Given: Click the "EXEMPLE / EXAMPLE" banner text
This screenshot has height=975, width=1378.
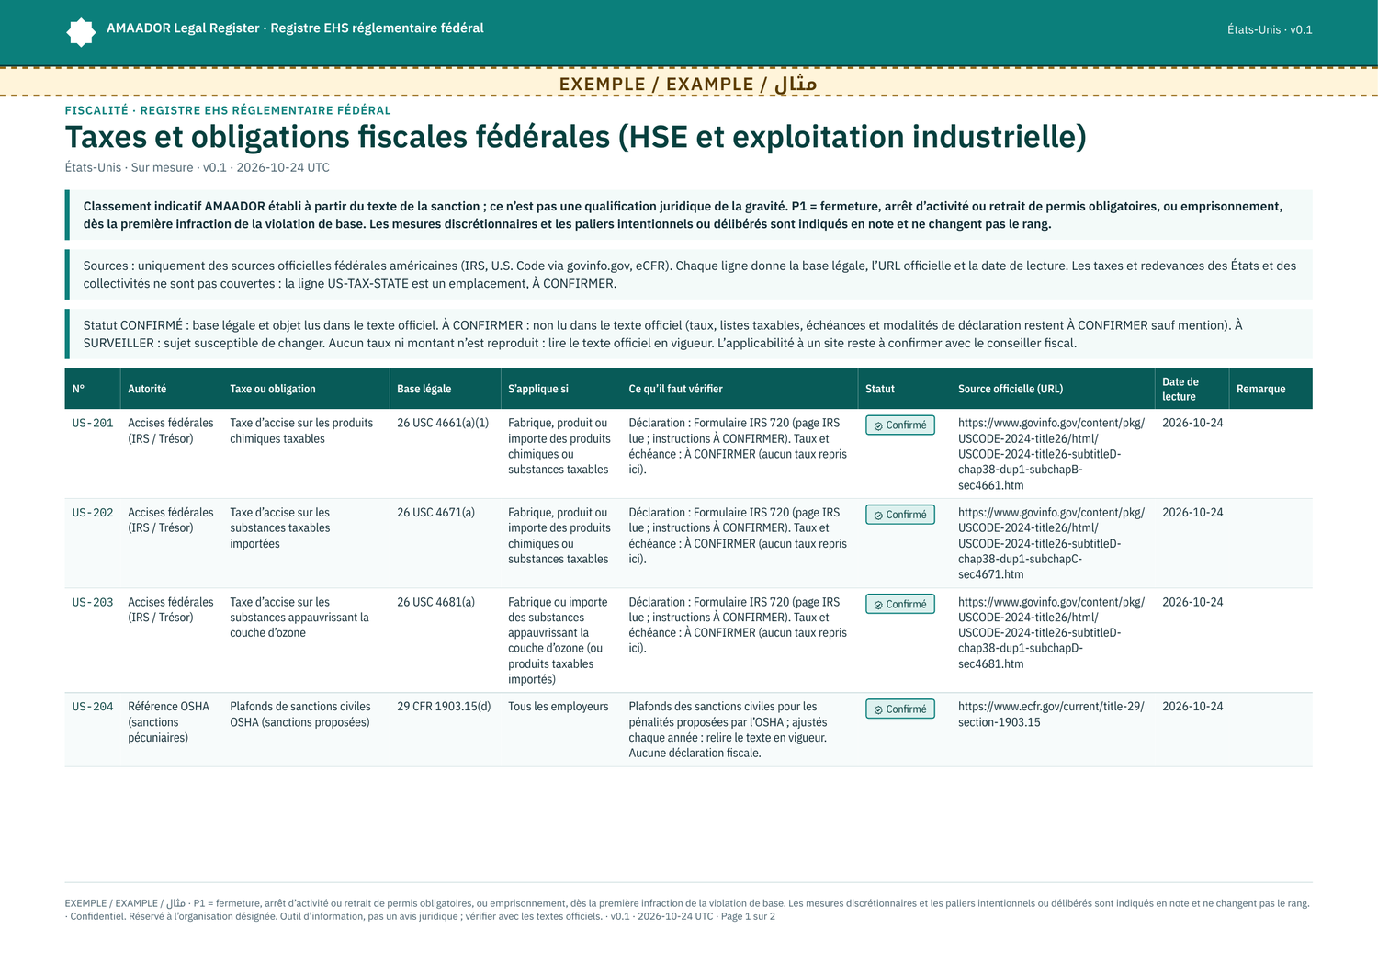Looking at the screenshot, I should click(x=688, y=84).
